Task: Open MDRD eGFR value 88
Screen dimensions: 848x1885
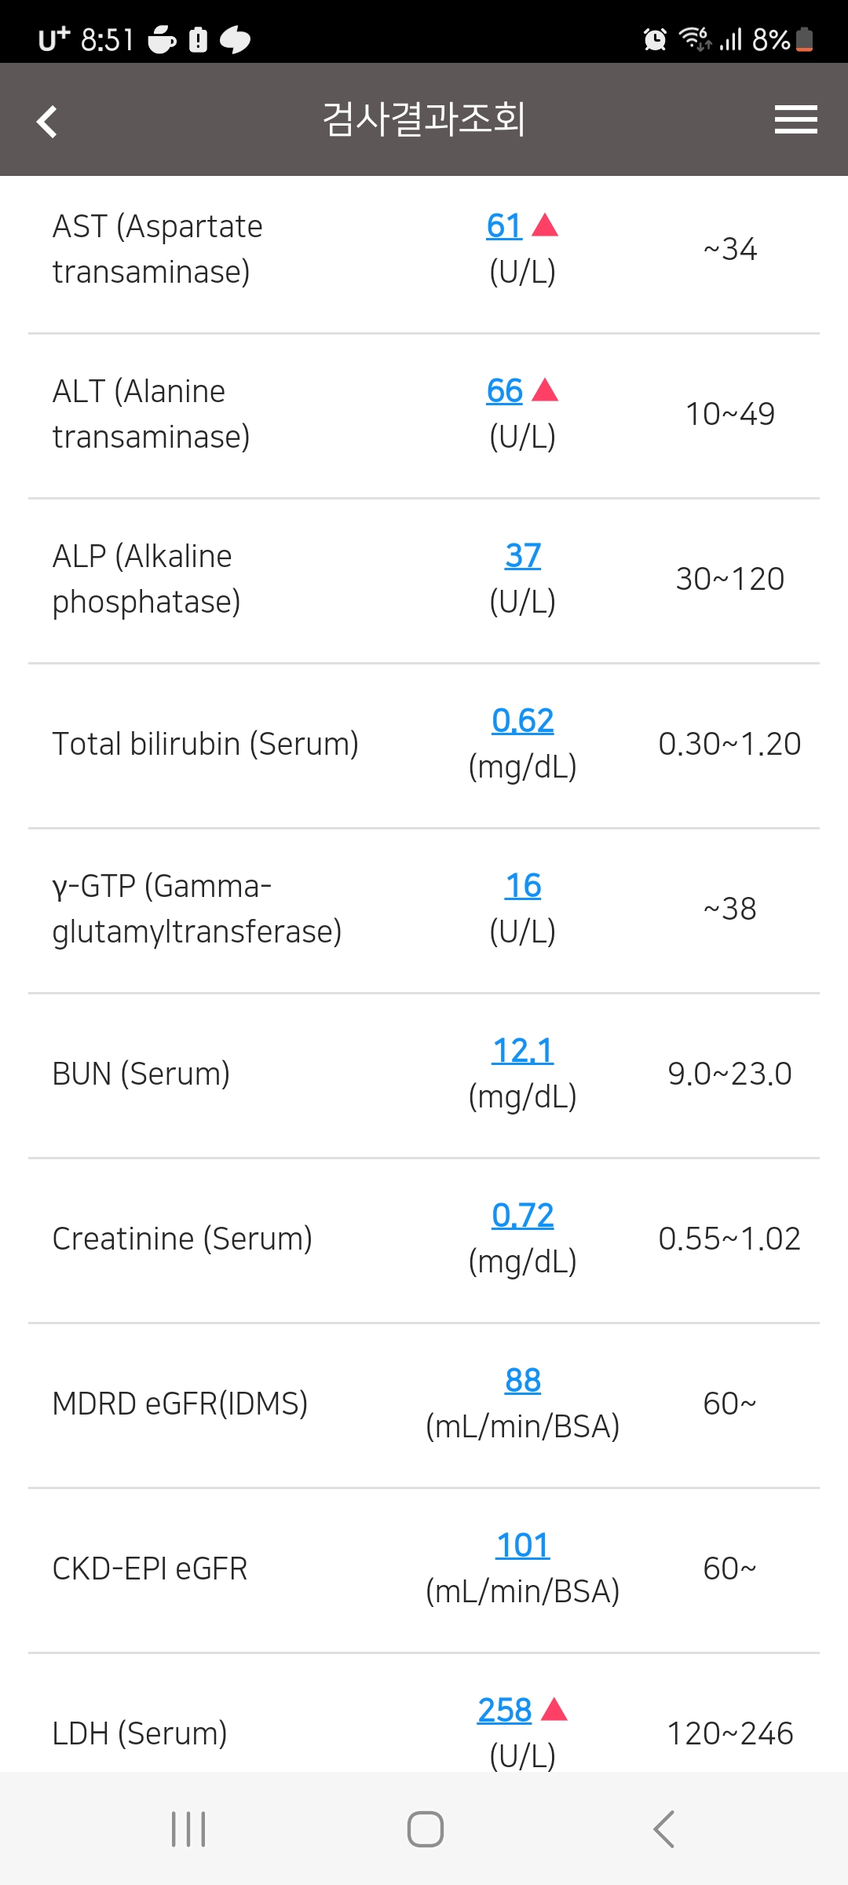Action: [x=523, y=1381]
